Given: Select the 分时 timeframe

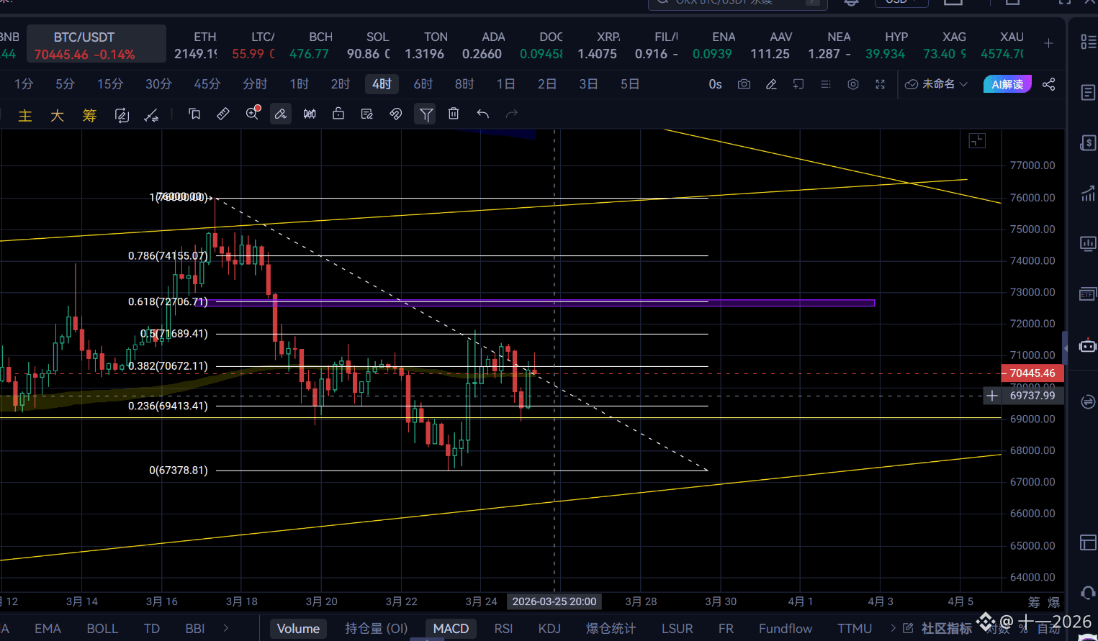Looking at the screenshot, I should click(x=255, y=84).
